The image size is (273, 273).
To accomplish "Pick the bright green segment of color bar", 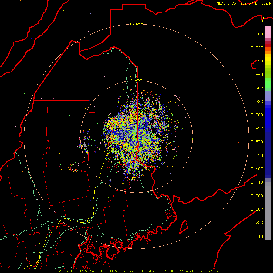I will (x=268, y=83).
